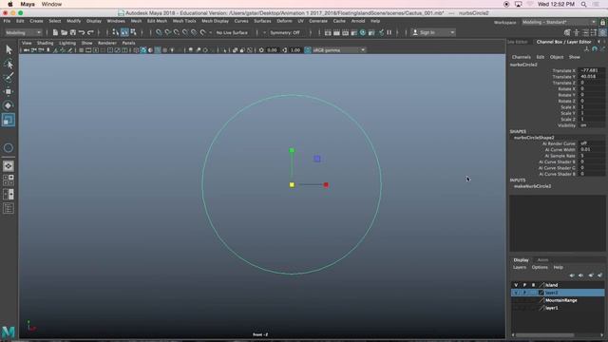The width and height of the screenshot is (608, 342).
Task: Open the sRGB gamma view transform dropdown
Action: [339, 50]
